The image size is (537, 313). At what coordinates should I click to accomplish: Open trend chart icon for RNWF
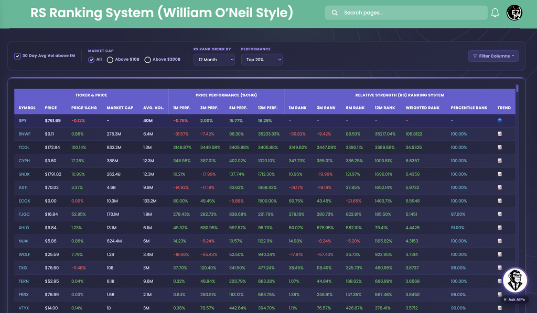pos(500,134)
